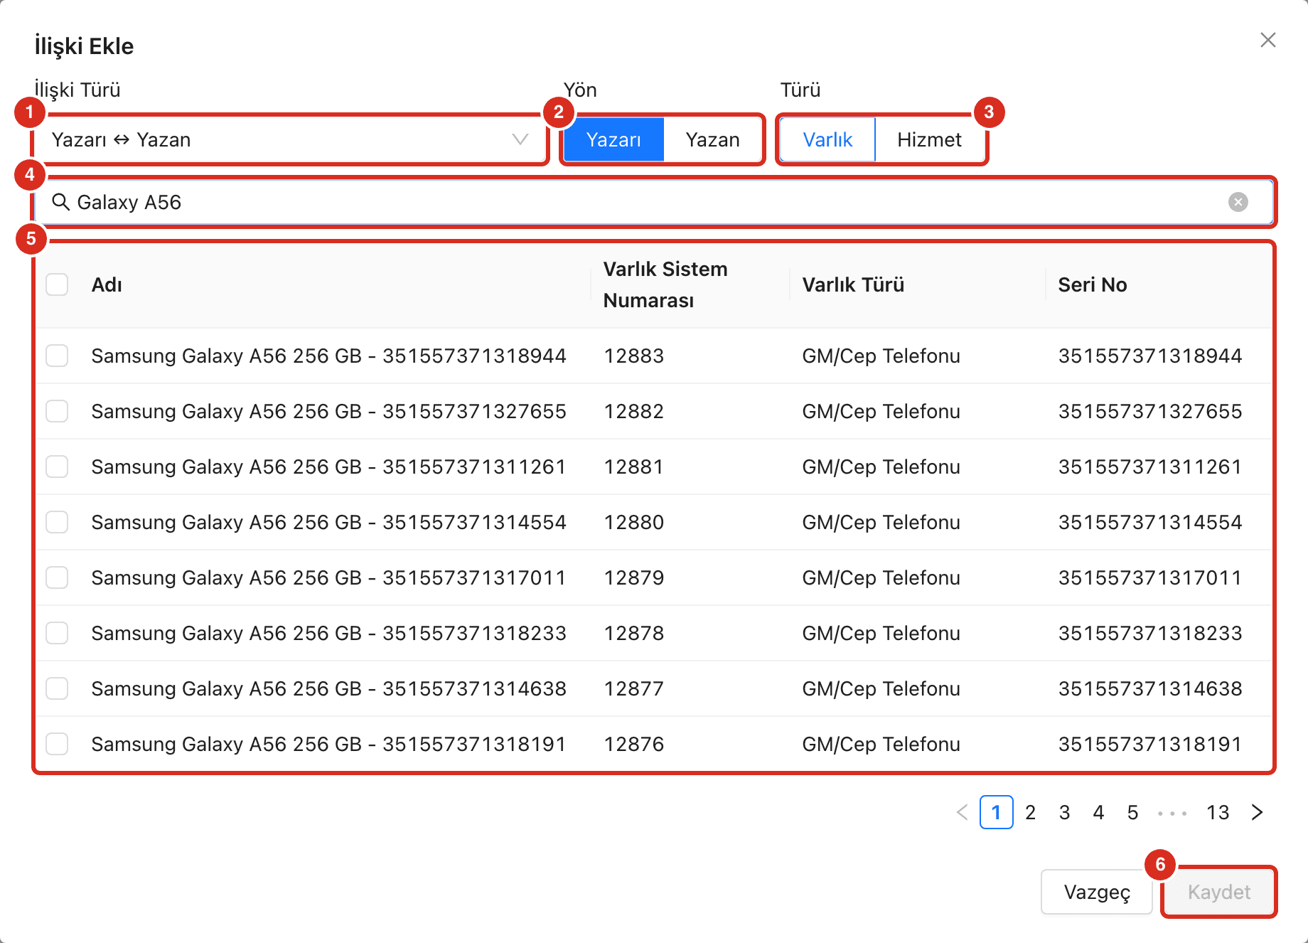Close the İlişki Ekle dialog

pos(1268,40)
